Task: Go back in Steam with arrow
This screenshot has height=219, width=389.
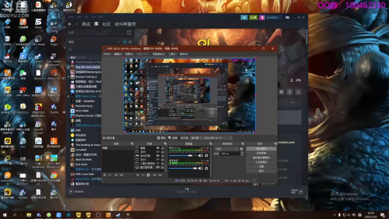Action: coord(70,24)
